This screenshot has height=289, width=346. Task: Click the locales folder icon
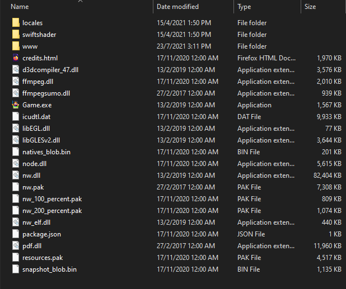[16, 23]
